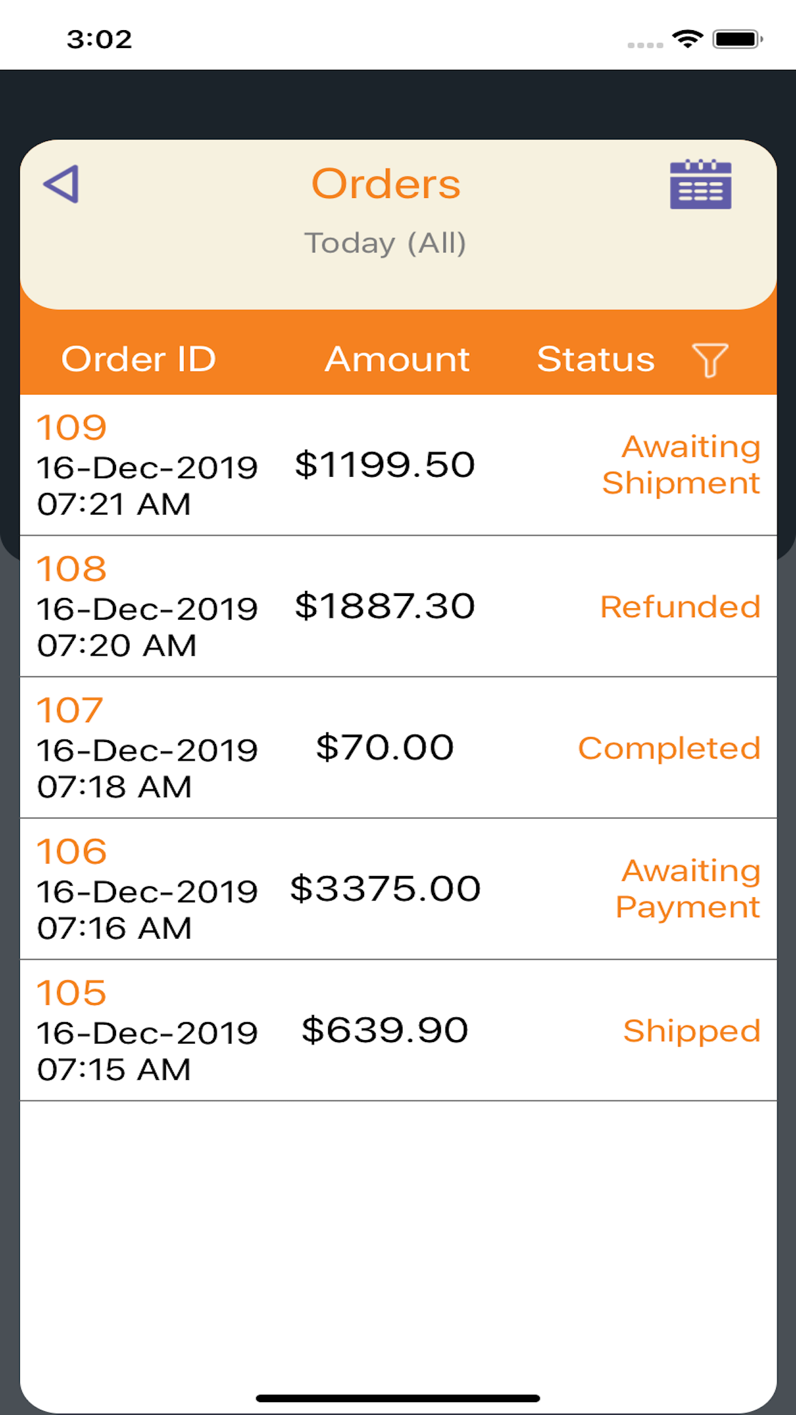
Task: Click the Status column header
Action: (x=595, y=359)
